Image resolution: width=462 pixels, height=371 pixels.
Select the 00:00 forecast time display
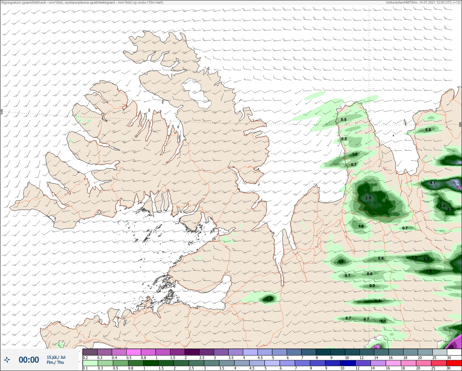point(29,359)
